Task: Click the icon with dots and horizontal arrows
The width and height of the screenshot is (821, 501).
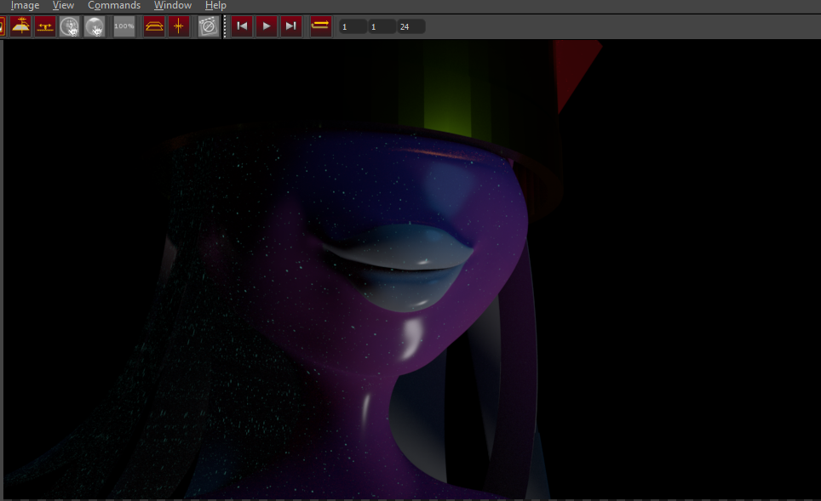Action: click(x=45, y=26)
